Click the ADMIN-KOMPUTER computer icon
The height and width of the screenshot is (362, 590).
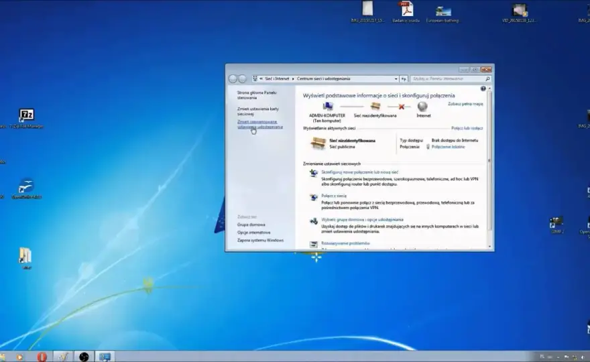point(327,107)
